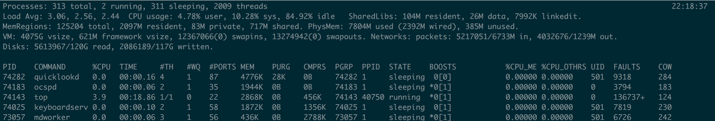
Task: Click the keyboardserv process name
Action: click(x=61, y=107)
